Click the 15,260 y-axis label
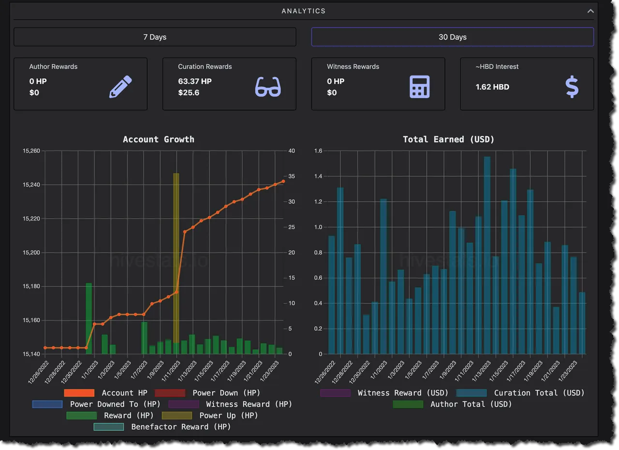Image resolution: width=619 pixels, height=450 pixels. pos(31,151)
